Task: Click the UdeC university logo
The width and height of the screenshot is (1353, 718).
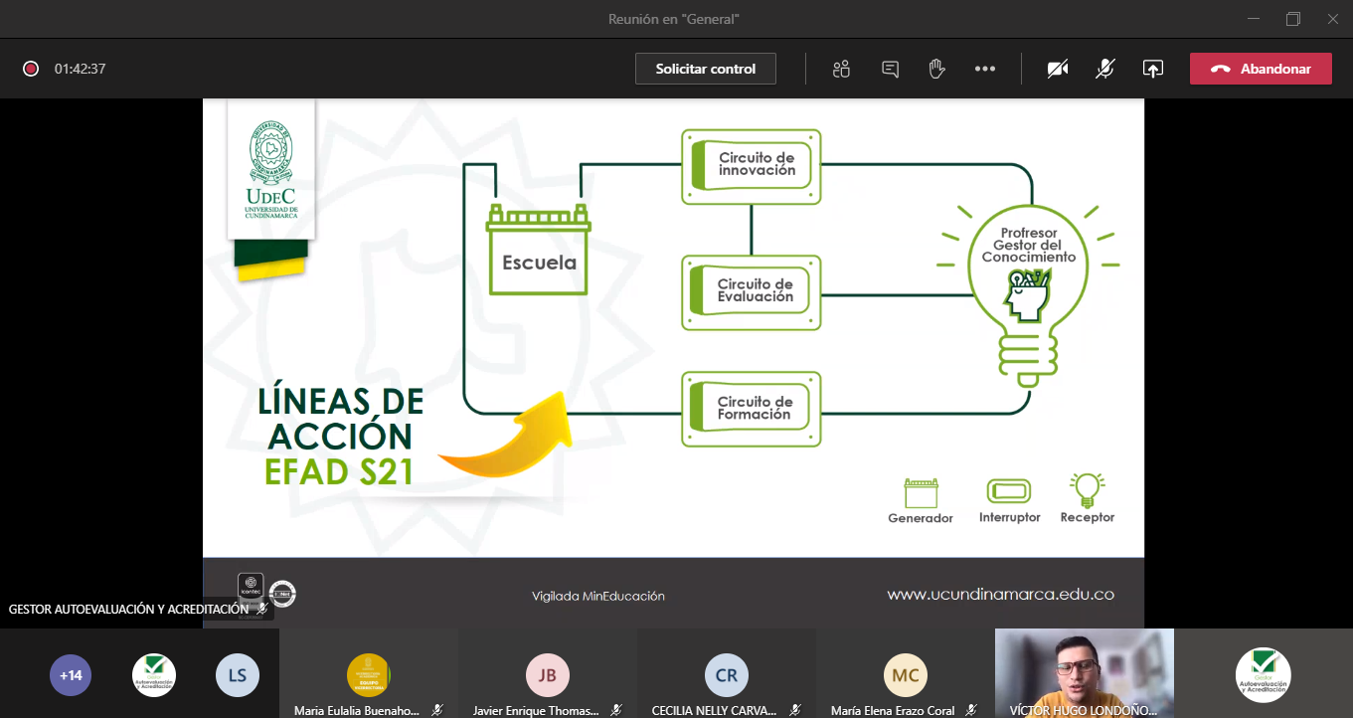Action: [x=270, y=169]
